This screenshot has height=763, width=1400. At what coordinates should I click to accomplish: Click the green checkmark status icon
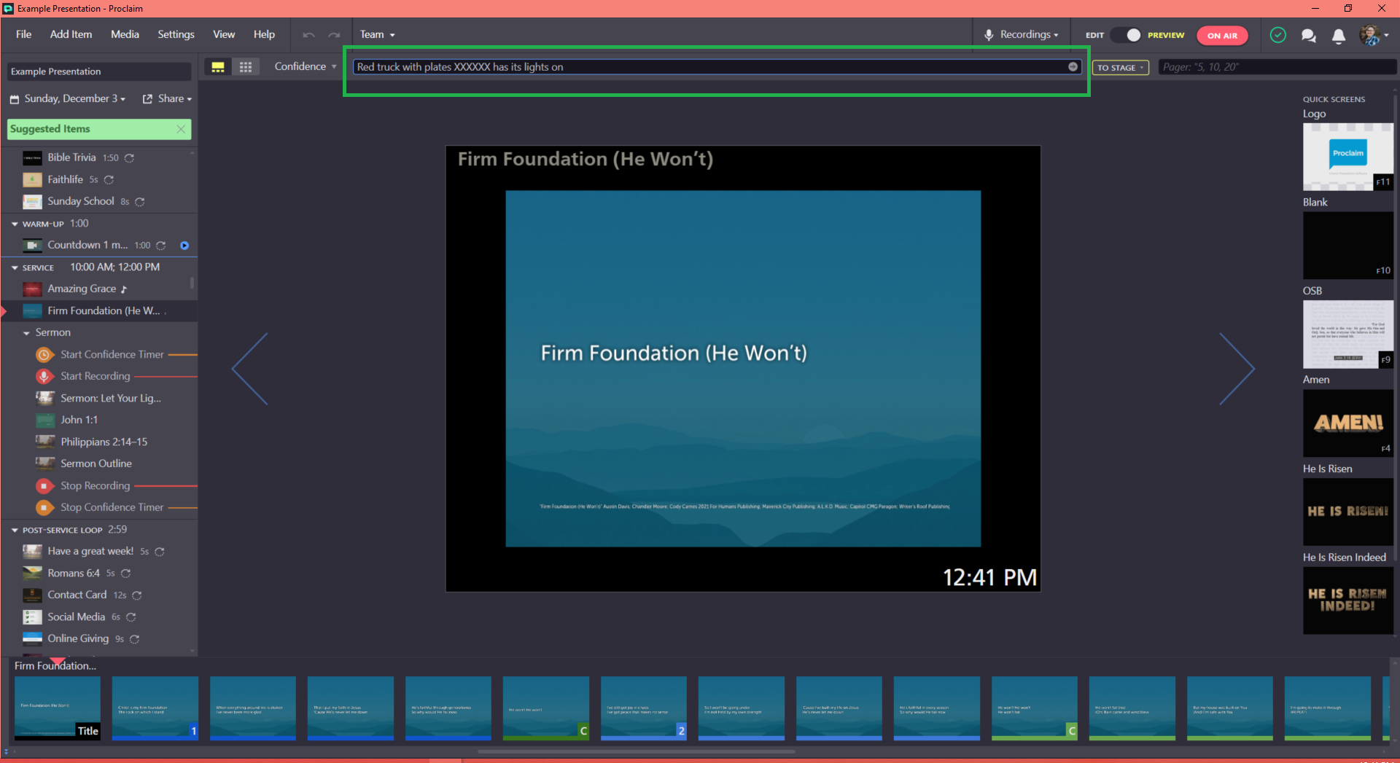click(1278, 35)
